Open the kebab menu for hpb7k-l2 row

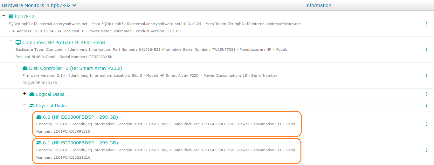pos(426,24)
